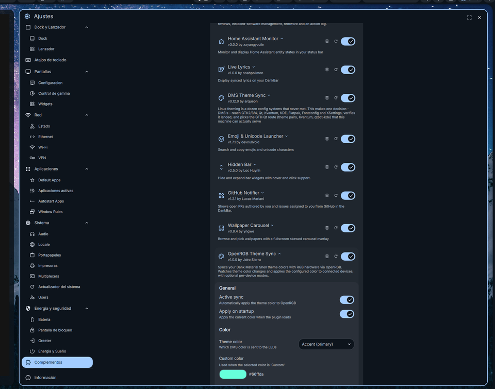Viewport: 495px width, 389px height.
Task: Turn off the OpenRGB Theme Sync switch
Action: click(348, 257)
